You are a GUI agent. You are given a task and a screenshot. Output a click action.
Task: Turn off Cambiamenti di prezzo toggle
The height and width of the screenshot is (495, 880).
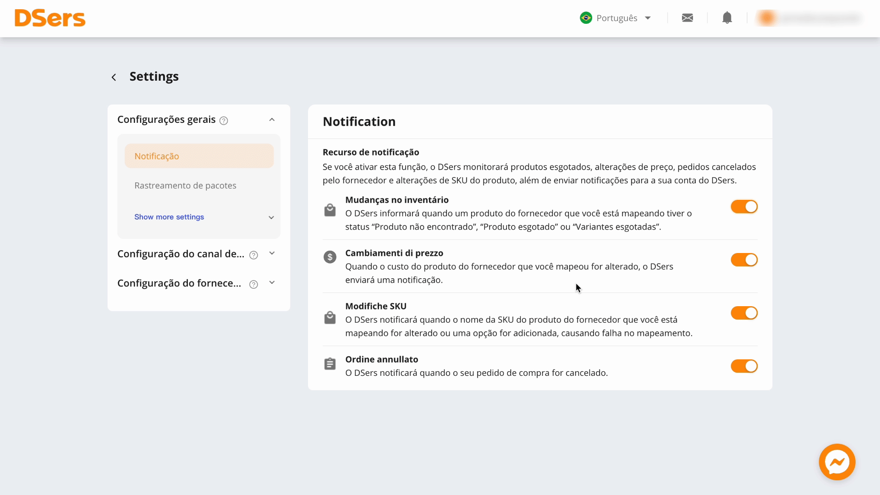click(x=743, y=260)
